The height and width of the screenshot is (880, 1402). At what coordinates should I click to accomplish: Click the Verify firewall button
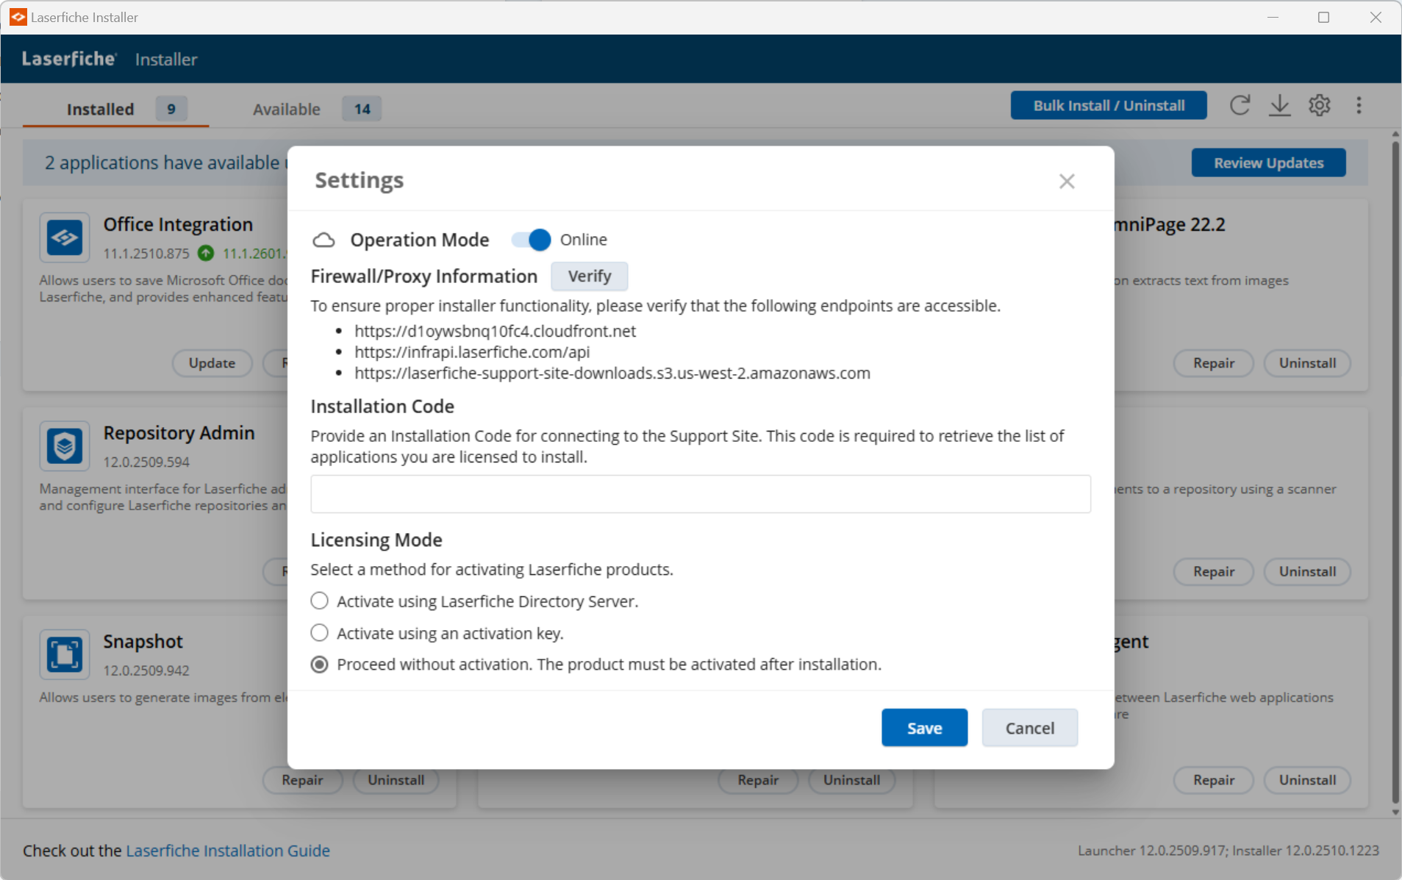pos(589,276)
